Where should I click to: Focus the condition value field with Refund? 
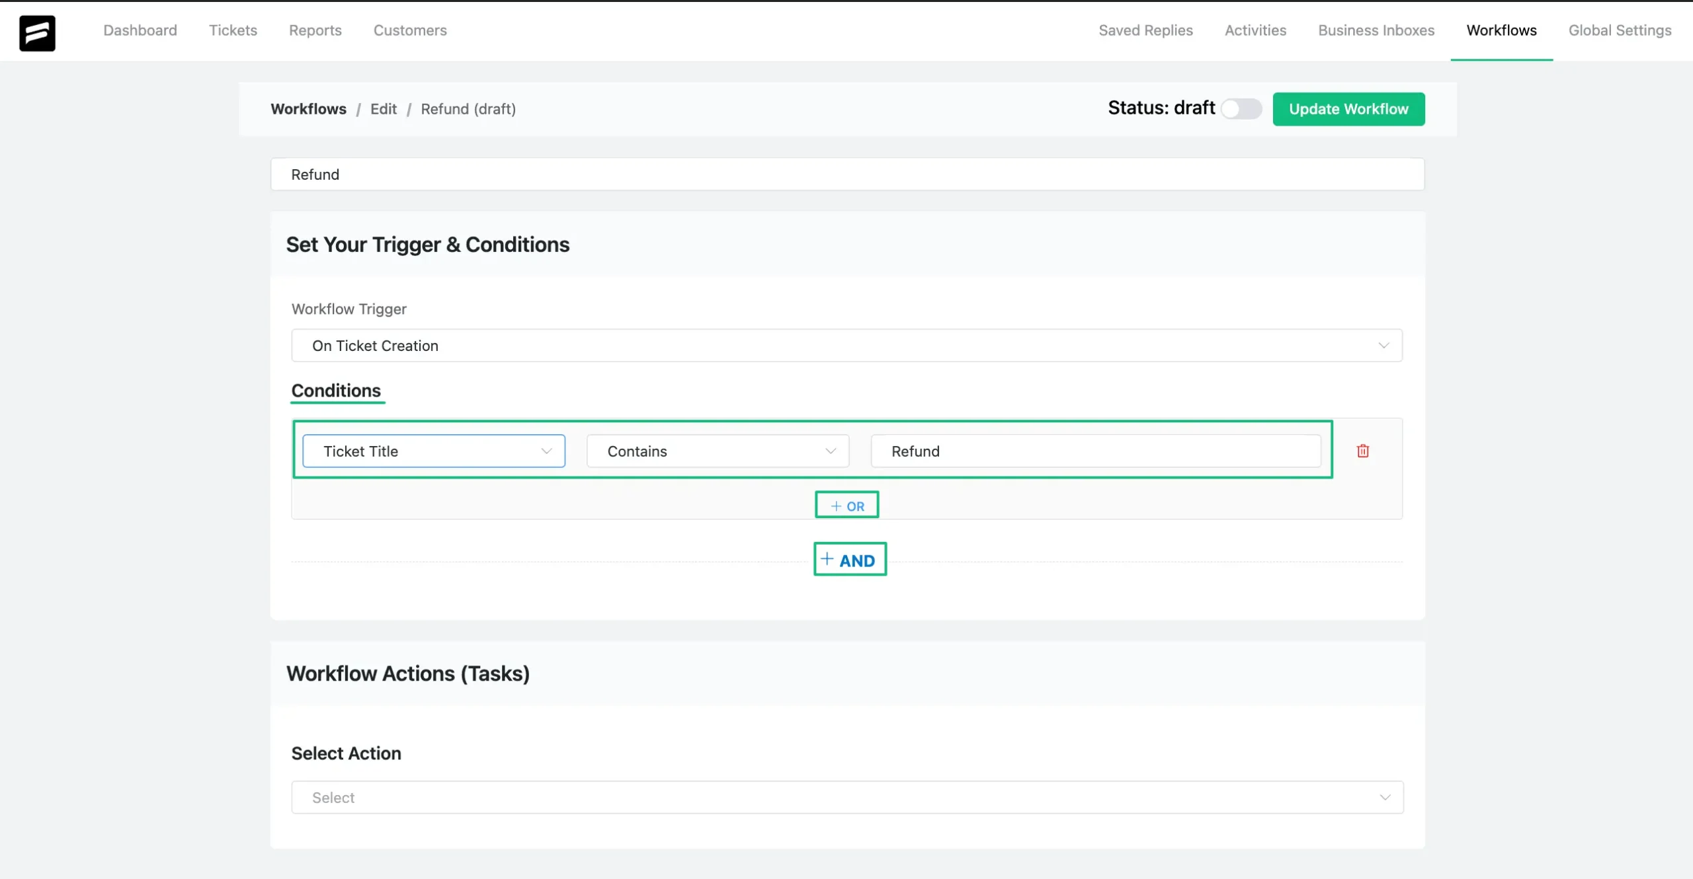(x=1096, y=451)
